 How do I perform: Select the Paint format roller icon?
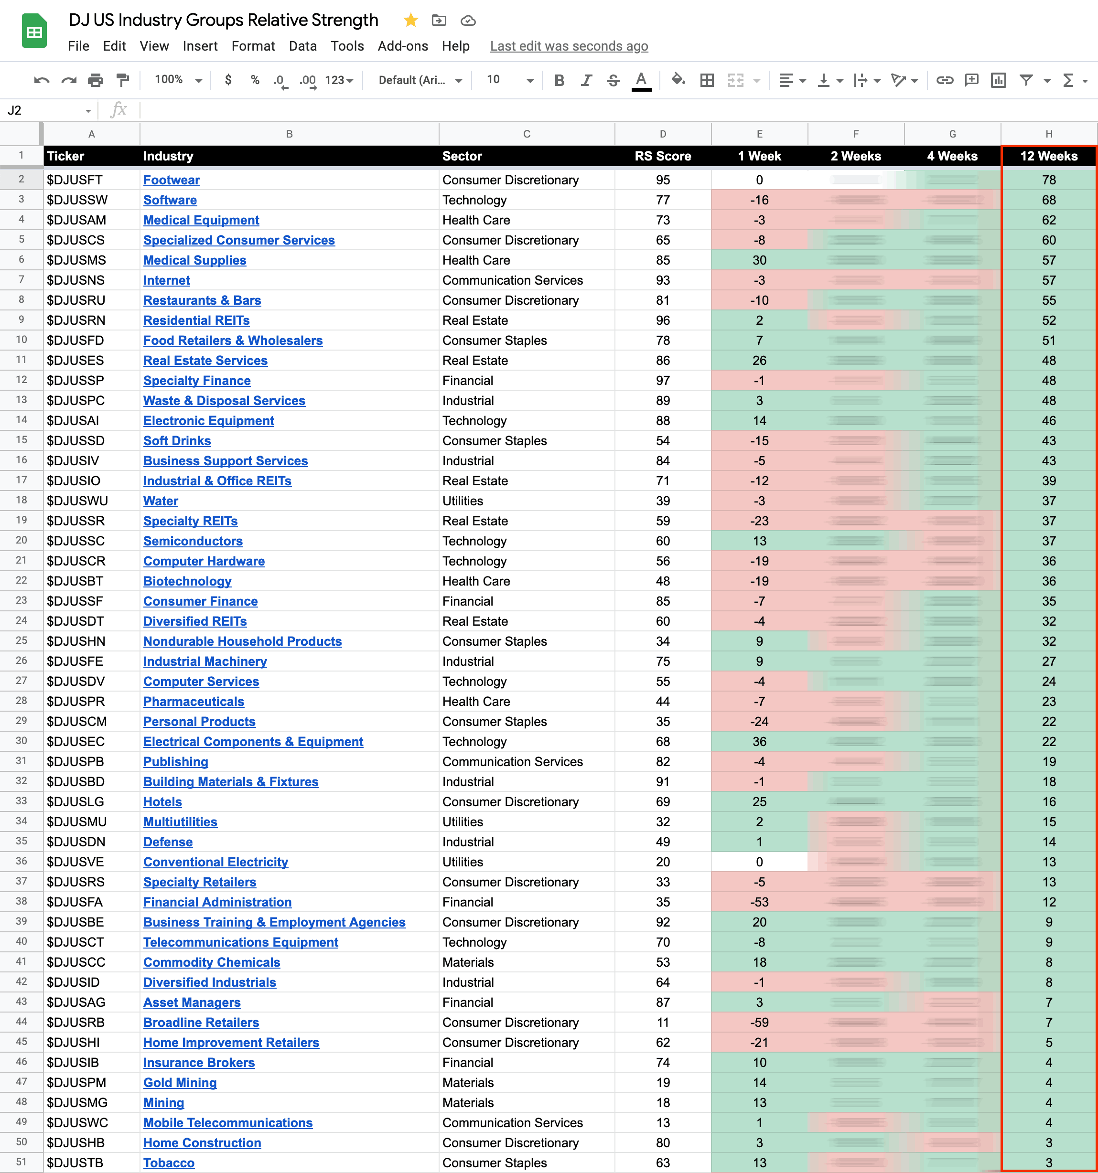click(x=123, y=80)
